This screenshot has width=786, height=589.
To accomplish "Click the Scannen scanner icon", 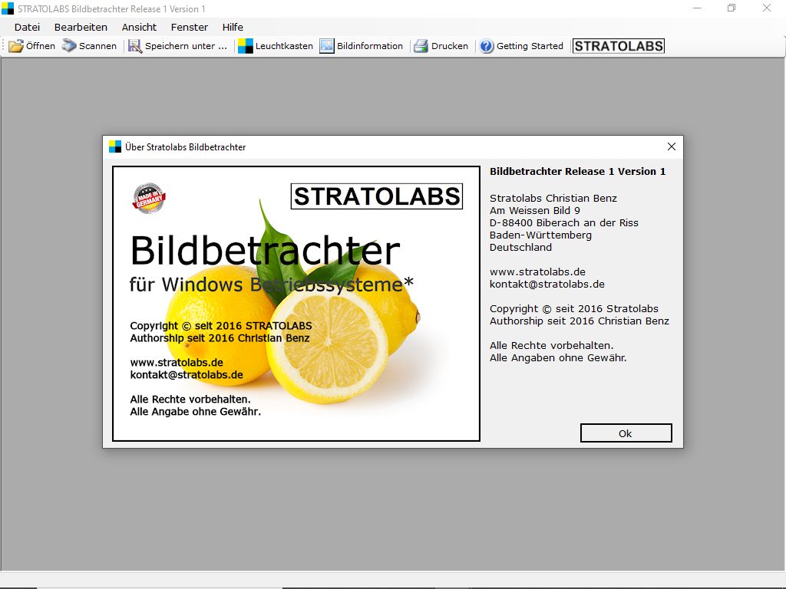I will [x=69, y=46].
